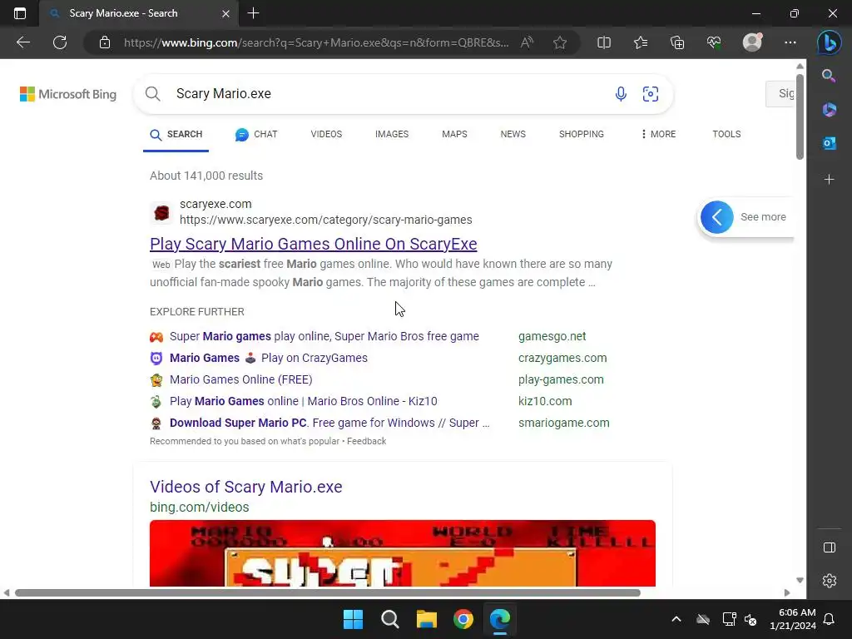Open Videos of Scary Mario.exe heading
The width and height of the screenshot is (852, 639).
246,487
